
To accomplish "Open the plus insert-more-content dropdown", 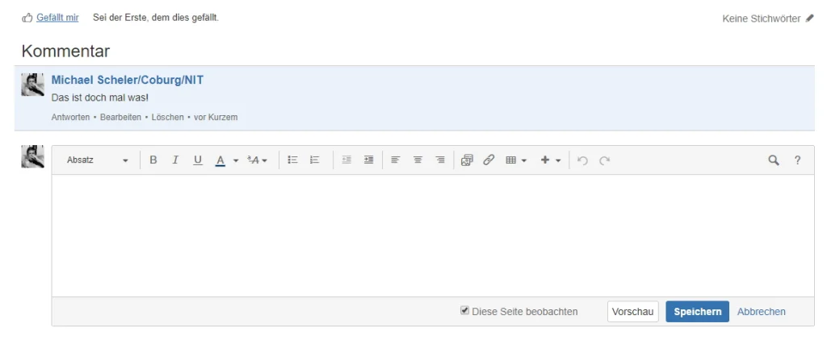I will 551,160.
